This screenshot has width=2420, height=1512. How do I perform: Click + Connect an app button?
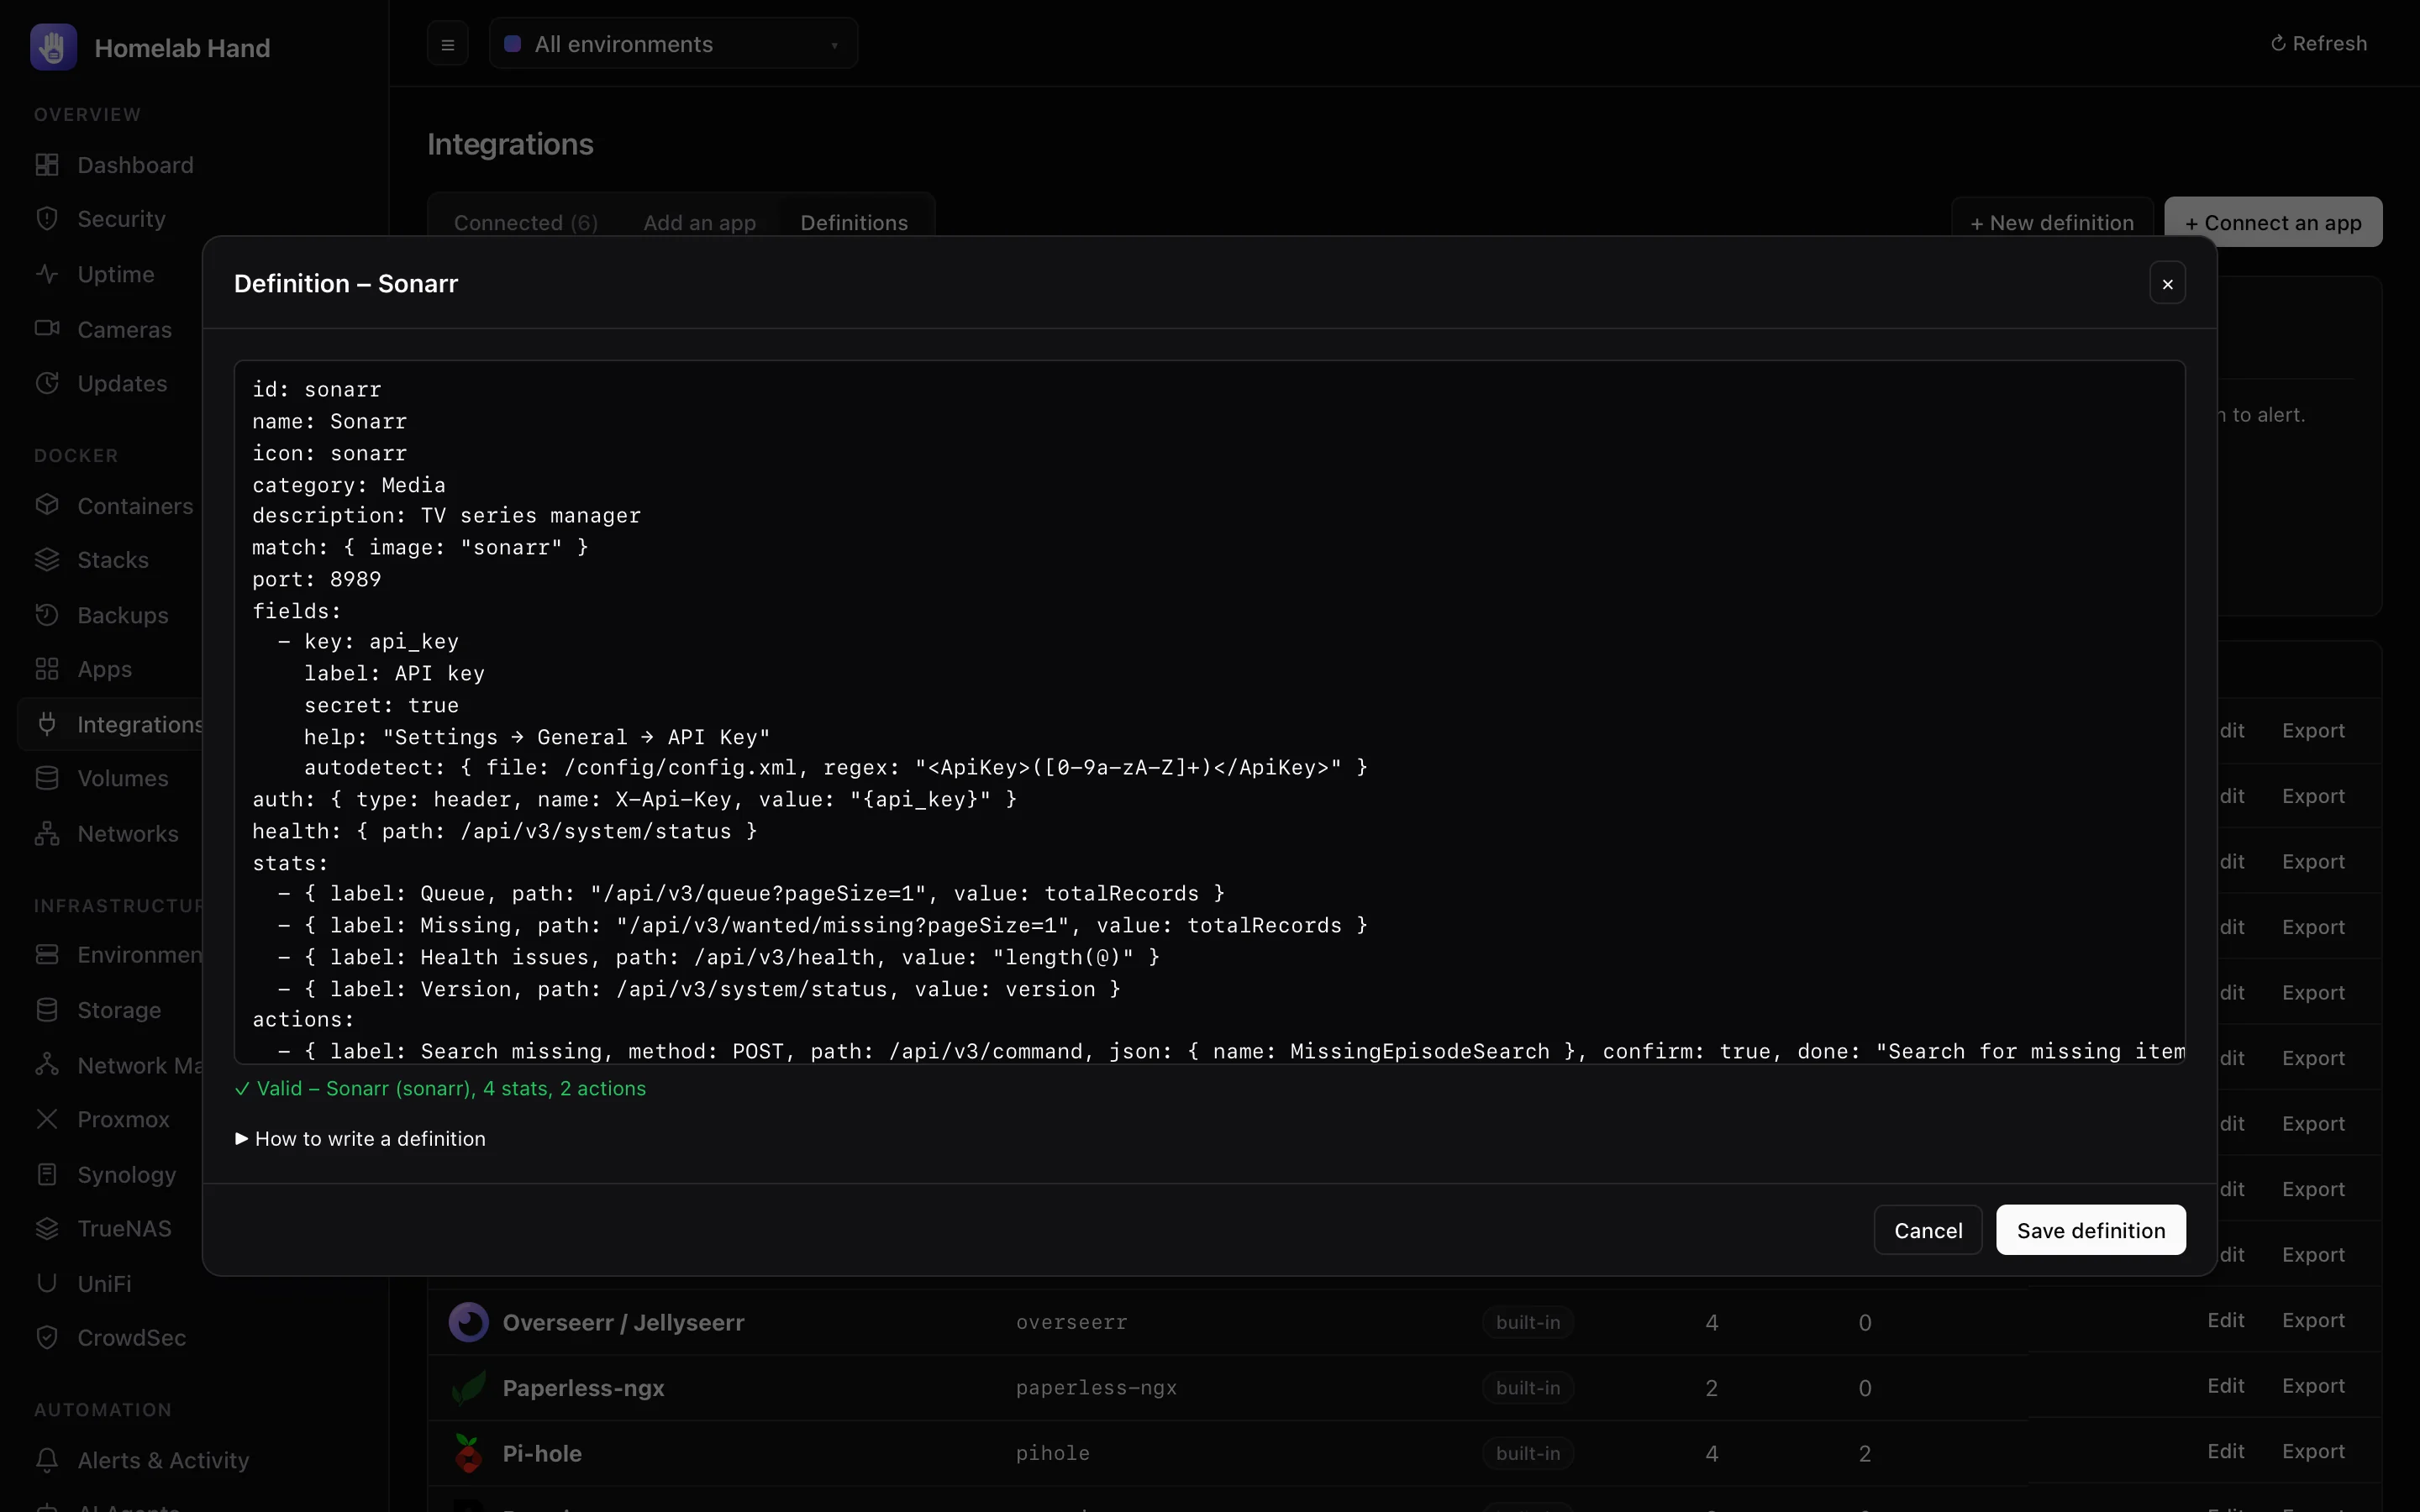[2273, 222]
